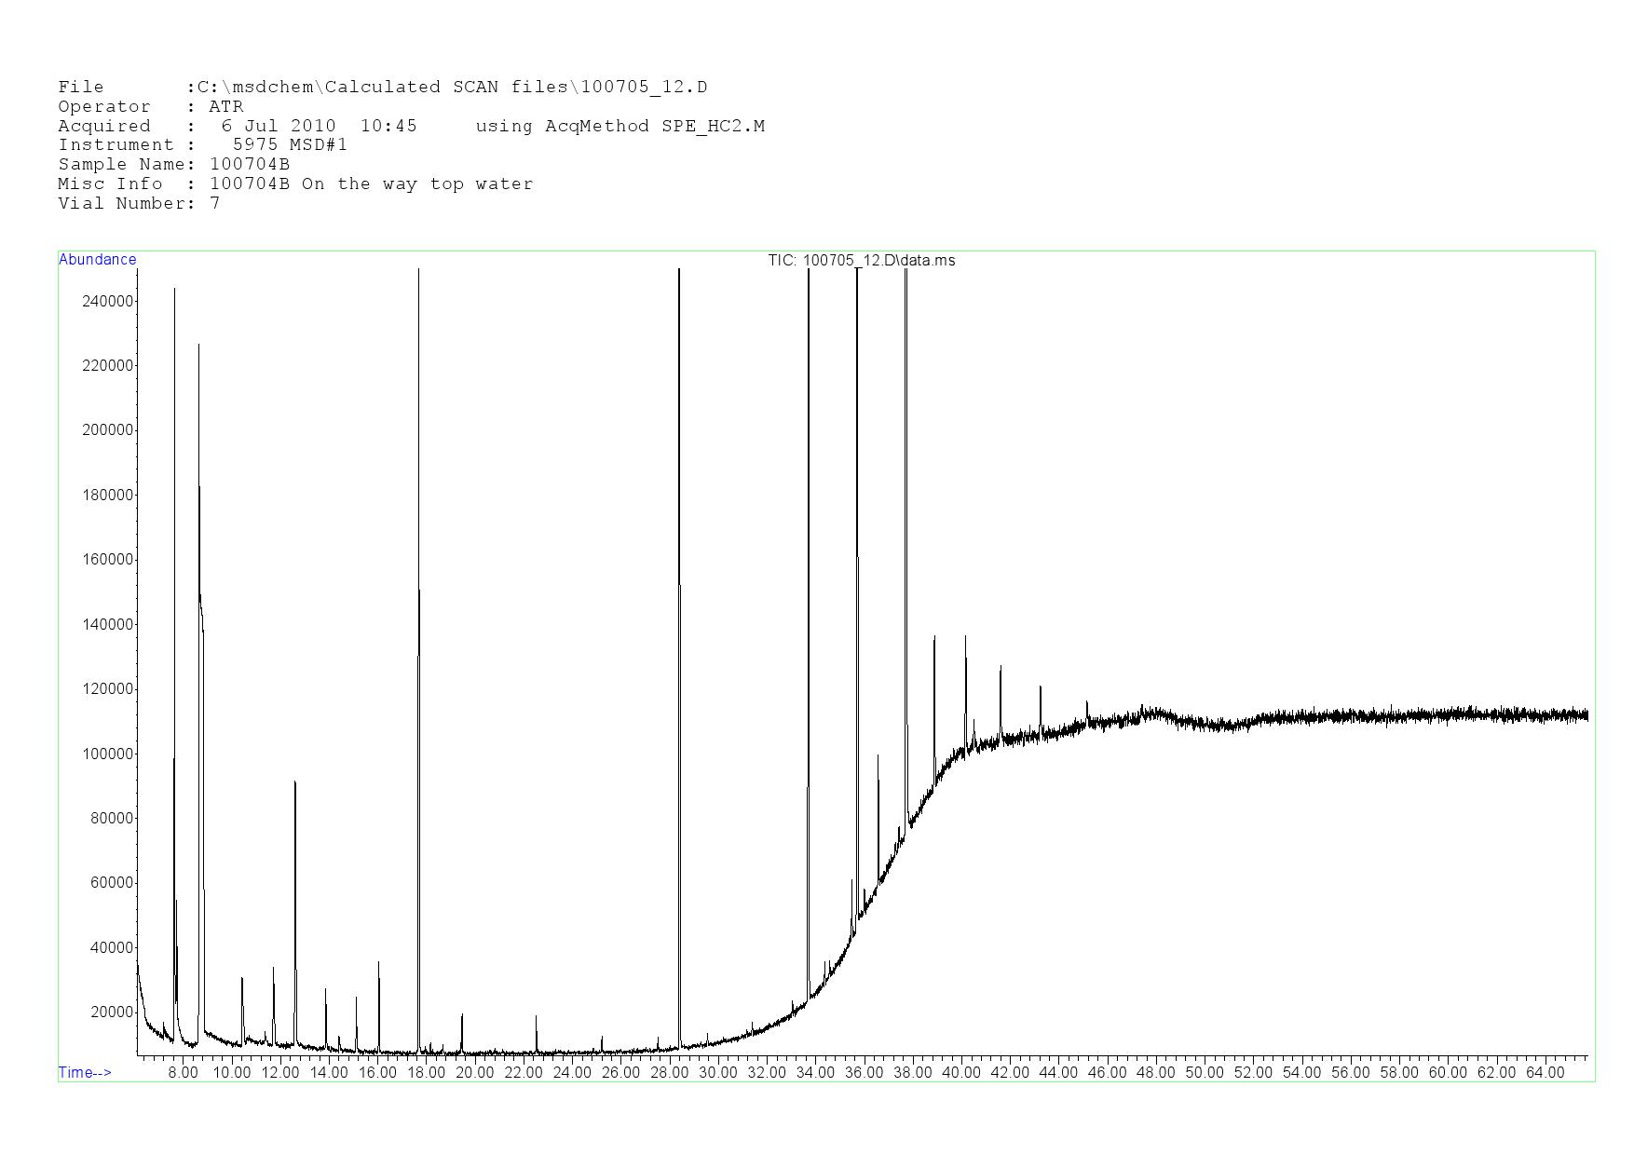
Task: Click the 64.00 time axis label
Action: (1545, 1073)
